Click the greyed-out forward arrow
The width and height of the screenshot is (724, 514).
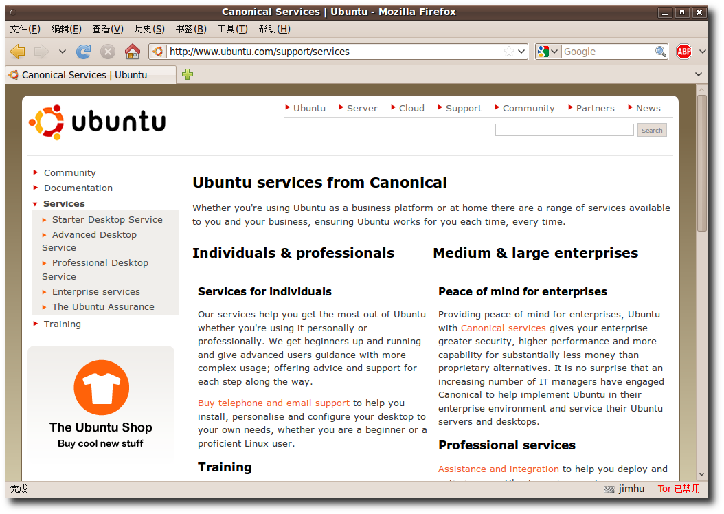tap(41, 52)
